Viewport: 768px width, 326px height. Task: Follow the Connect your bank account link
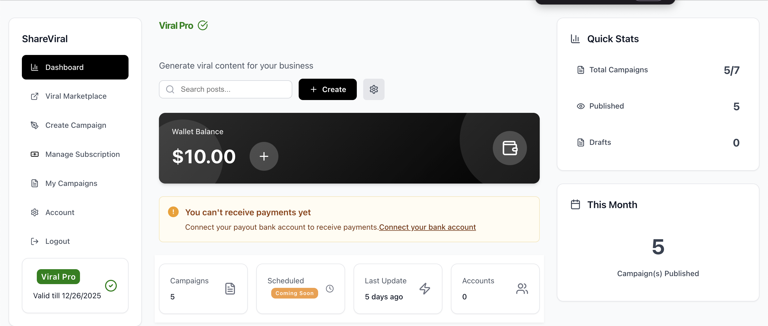(427, 227)
